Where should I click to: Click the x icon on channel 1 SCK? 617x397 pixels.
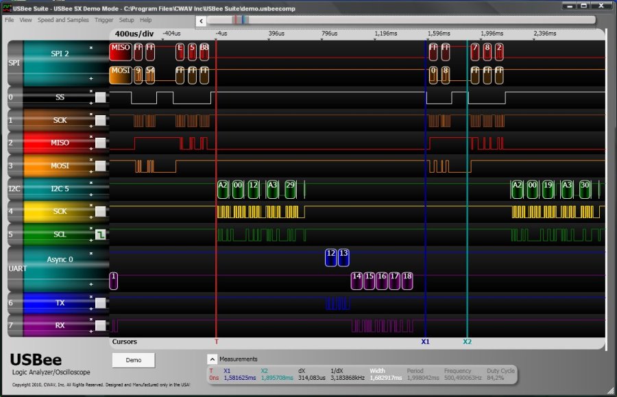[91, 114]
